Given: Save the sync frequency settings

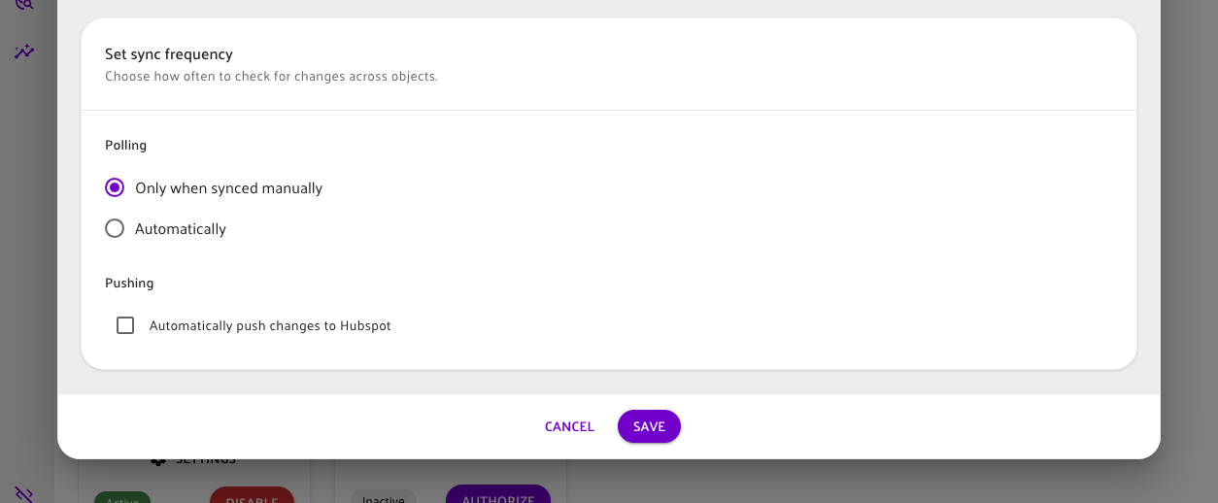Looking at the screenshot, I should (649, 426).
